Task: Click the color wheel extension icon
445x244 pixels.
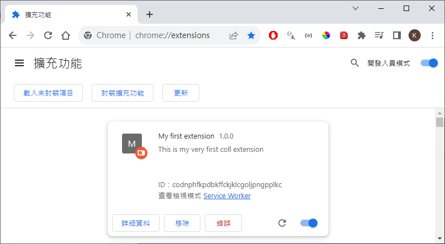Action: [326, 35]
